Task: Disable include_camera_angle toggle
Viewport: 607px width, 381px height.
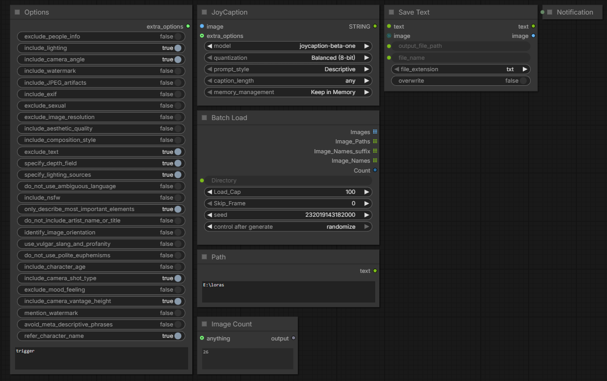Action: [101, 59]
